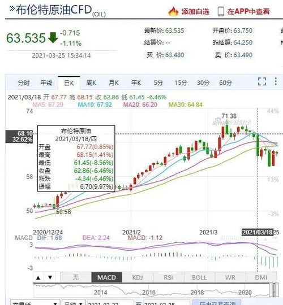Click the DEA: 2.24 value

click(x=96, y=238)
